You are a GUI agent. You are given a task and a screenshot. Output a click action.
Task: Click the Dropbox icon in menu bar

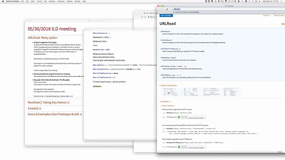tap(209, 1)
